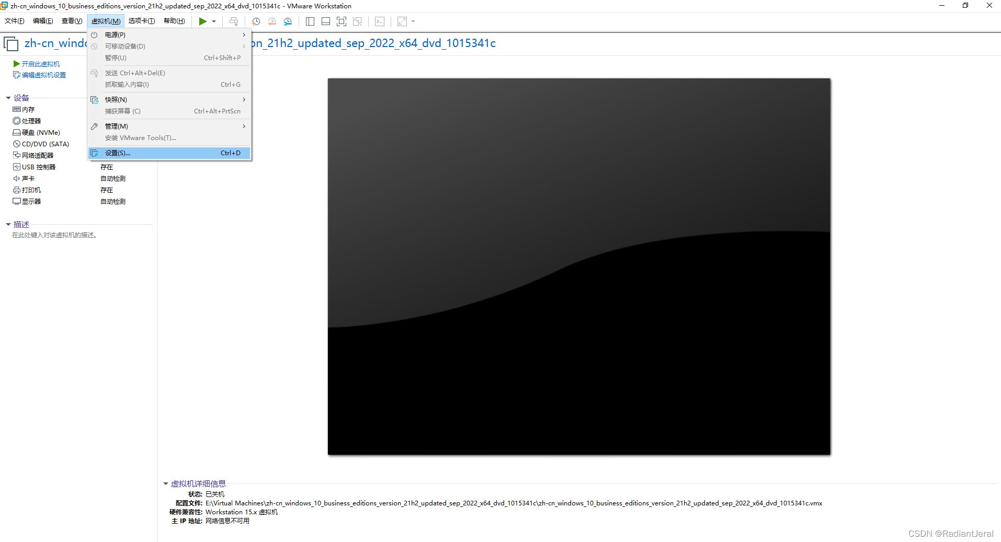Open the dropdown beside the play button
Screen dimensions: 1001x542
(213, 21)
